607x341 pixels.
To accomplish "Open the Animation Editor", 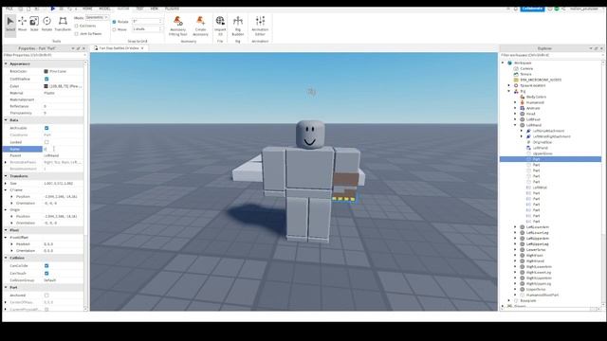I will coord(260,26).
